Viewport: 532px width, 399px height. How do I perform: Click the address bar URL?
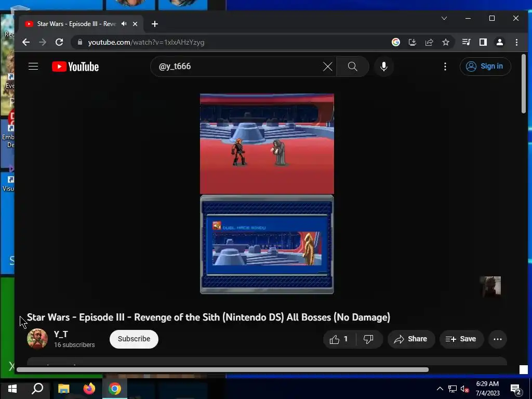pos(146,43)
